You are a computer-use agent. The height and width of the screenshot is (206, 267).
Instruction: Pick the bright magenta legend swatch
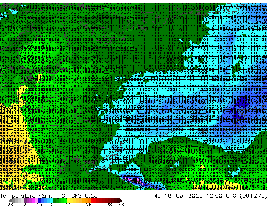coord(34,201)
